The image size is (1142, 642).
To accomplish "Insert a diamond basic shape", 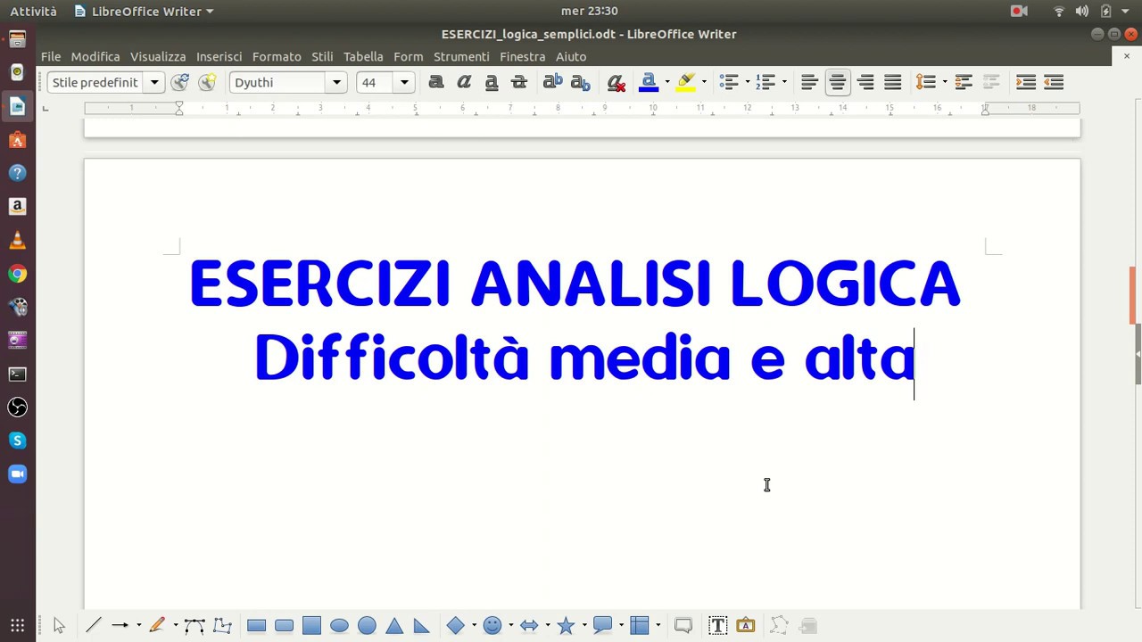I will (x=456, y=625).
